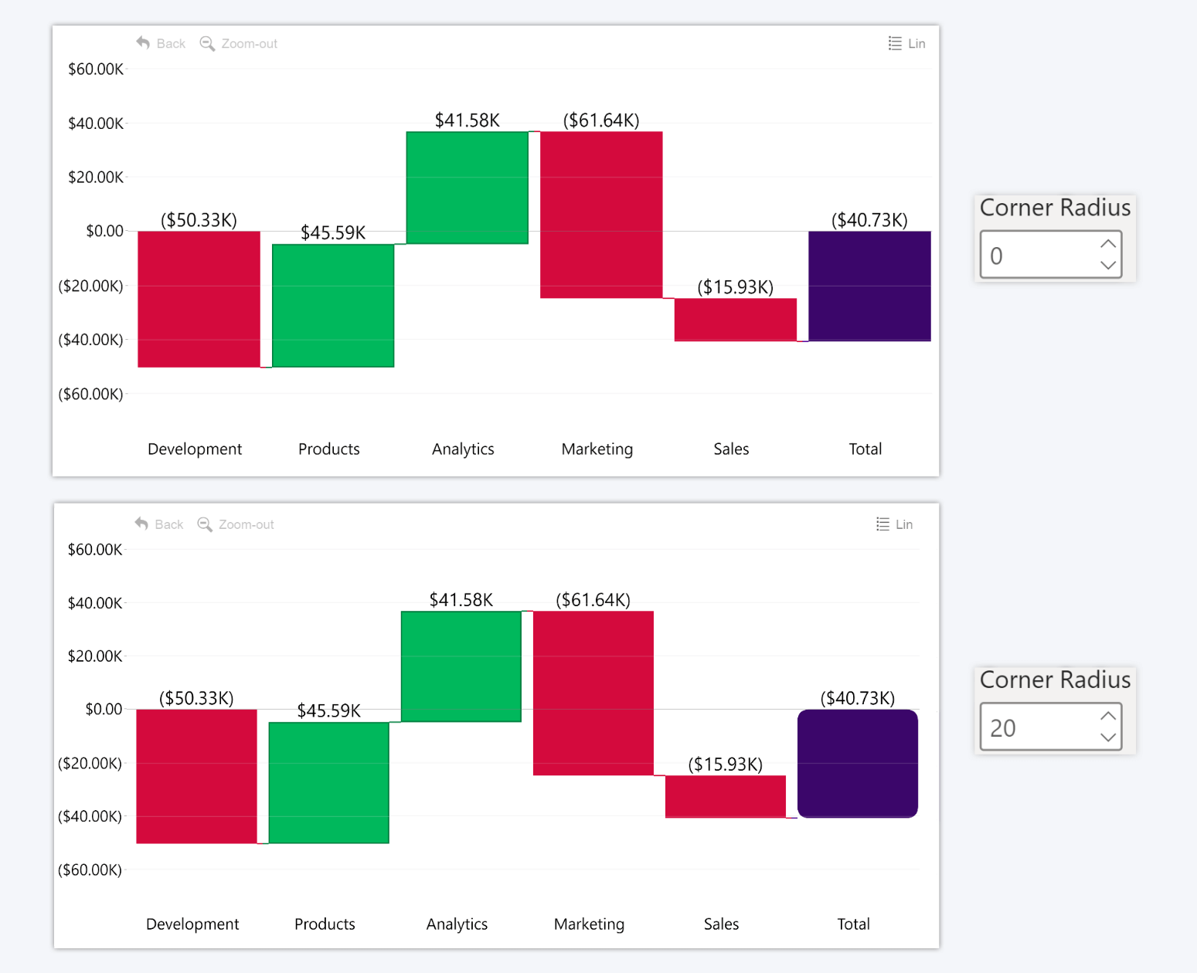The width and height of the screenshot is (1197, 973).
Task: Click the Back arrow icon in bottom chart
Action: coord(141,524)
